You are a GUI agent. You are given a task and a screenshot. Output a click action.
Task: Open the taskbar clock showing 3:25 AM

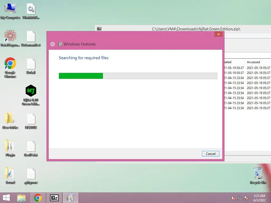(259, 198)
